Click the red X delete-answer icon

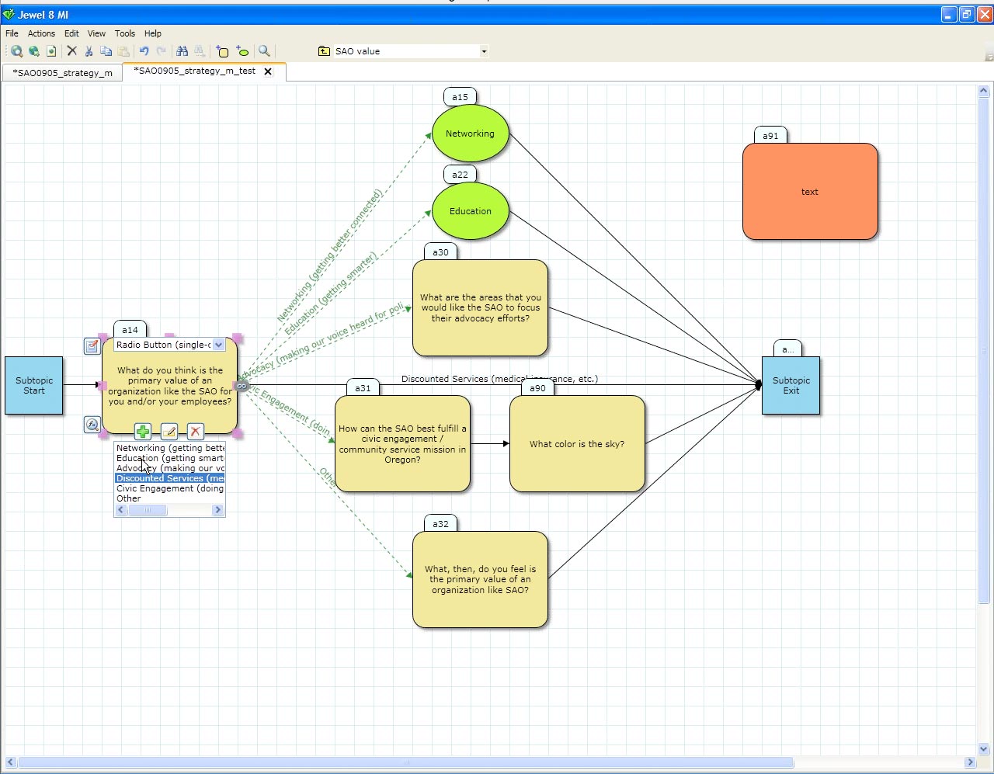click(195, 432)
